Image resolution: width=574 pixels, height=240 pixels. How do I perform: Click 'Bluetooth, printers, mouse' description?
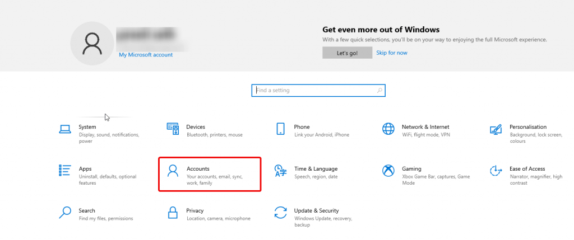[215, 135]
